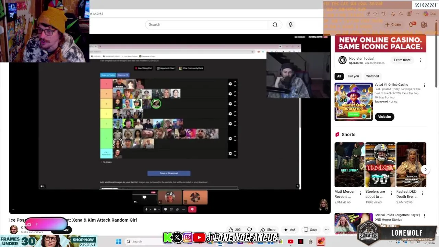Open the Steelers TRADE short thumbnail
The width and height of the screenshot is (439, 247).
pos(380,165)
